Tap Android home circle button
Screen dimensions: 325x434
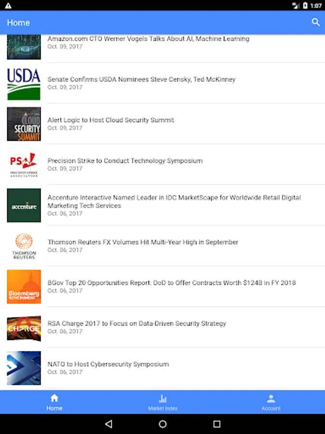click(x=163, y=424)
